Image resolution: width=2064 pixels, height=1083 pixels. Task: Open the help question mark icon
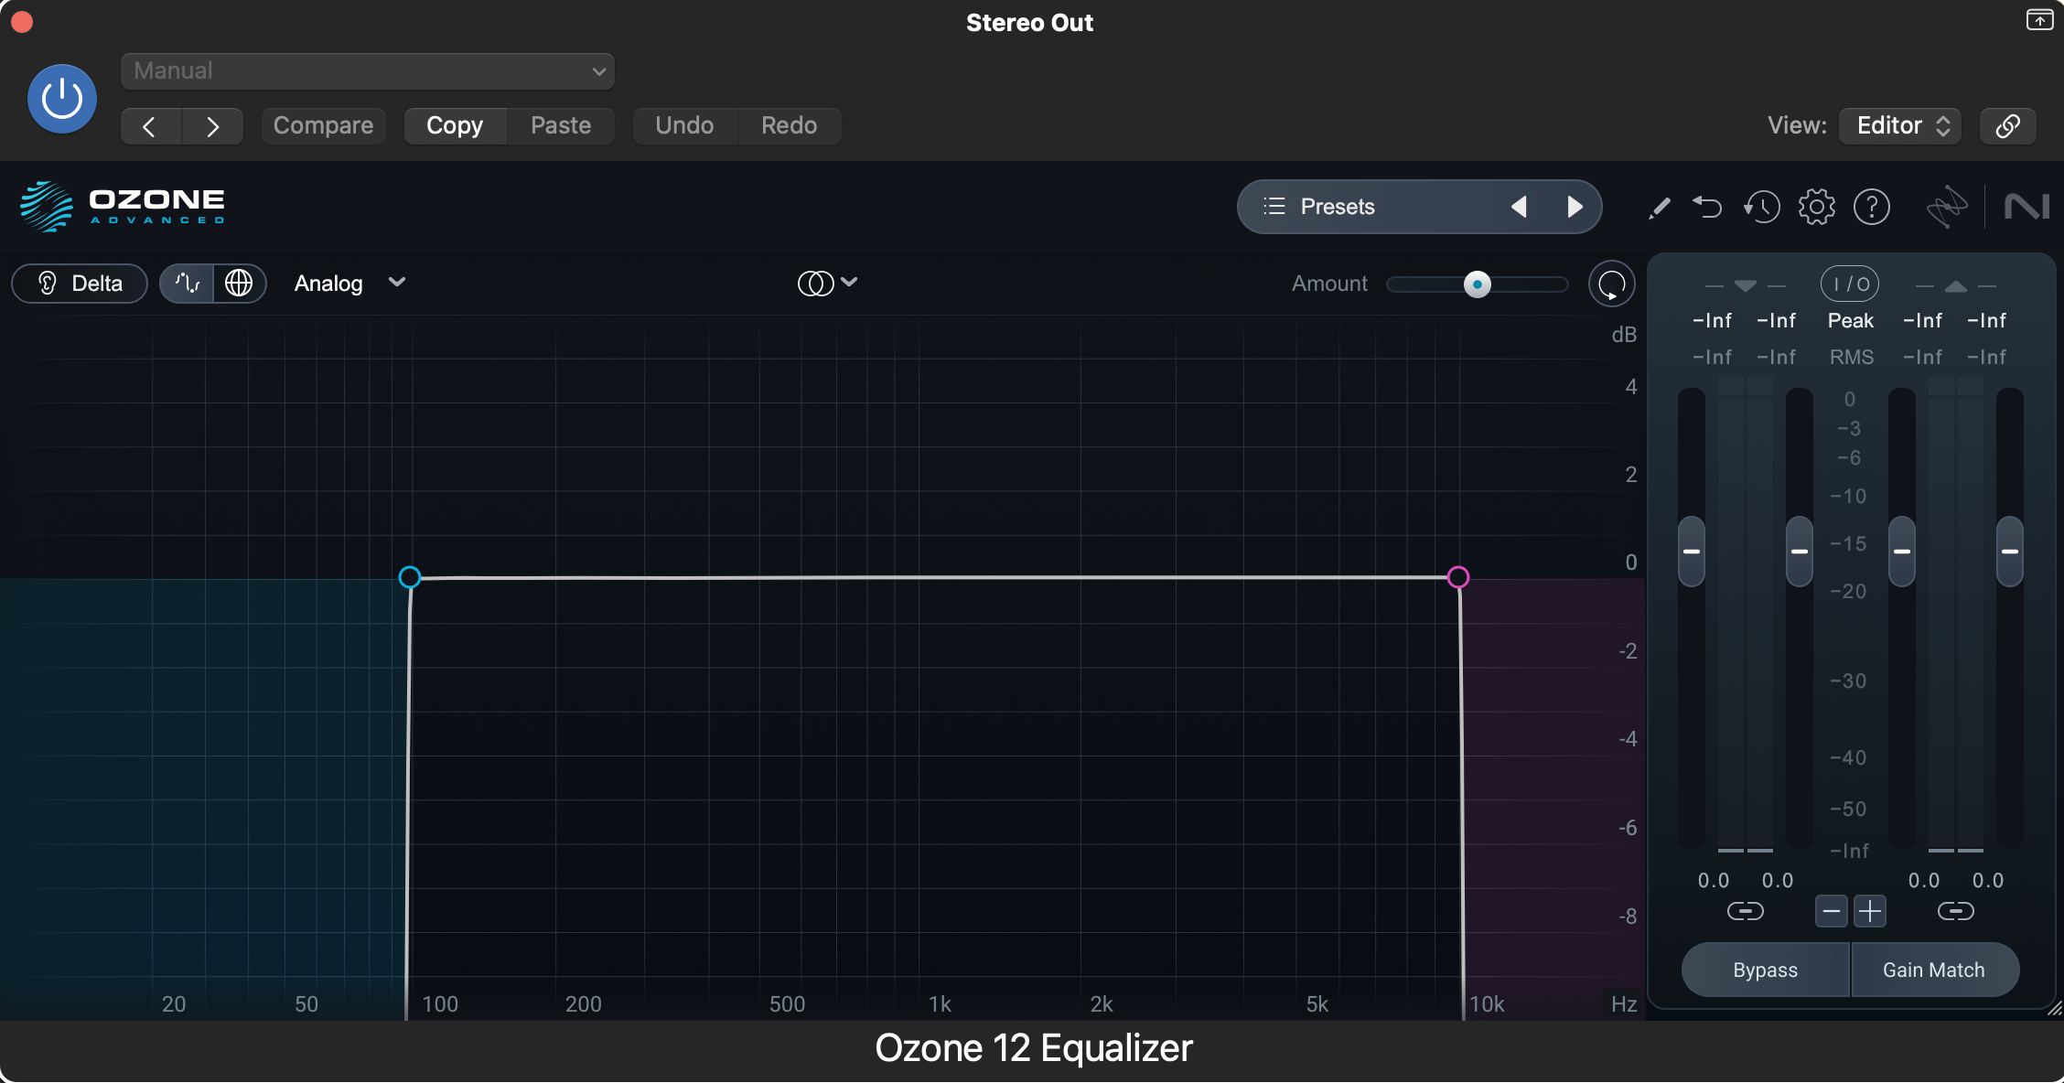(1872, 207)
